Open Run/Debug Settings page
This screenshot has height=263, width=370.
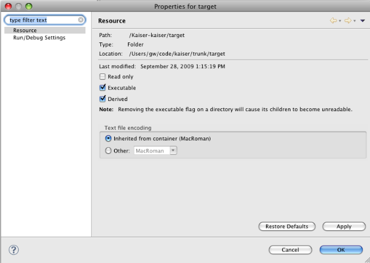39,38
